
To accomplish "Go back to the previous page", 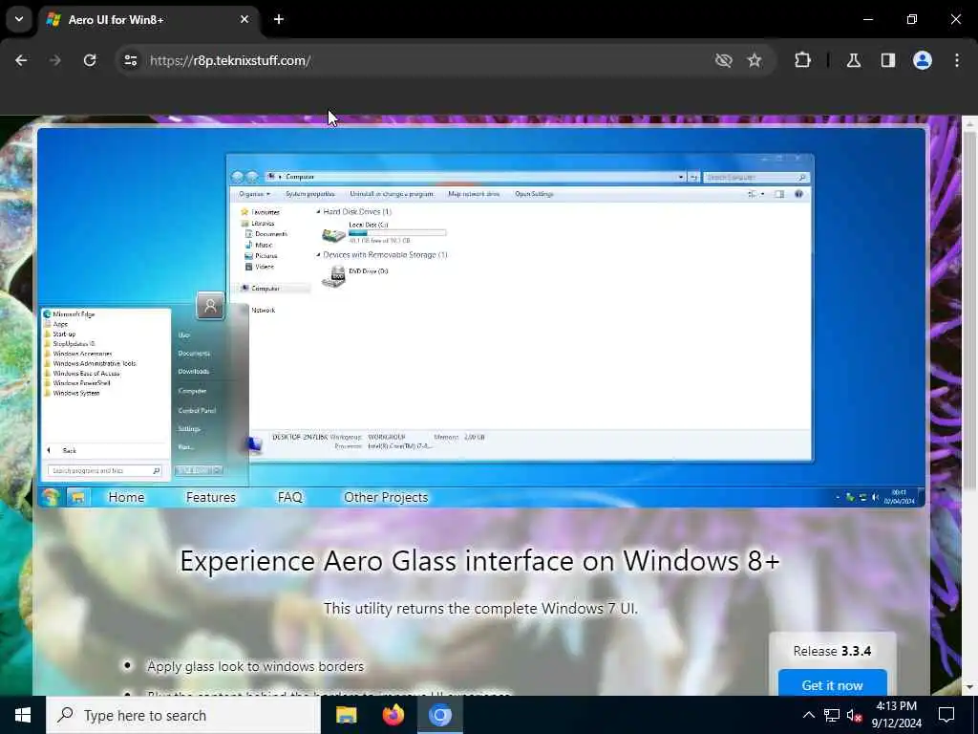I will [21, 60].
